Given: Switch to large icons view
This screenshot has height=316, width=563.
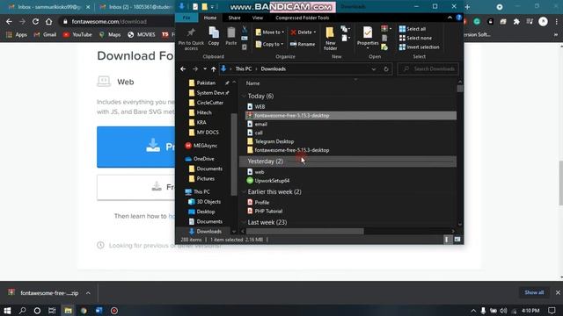Looking at the screenshot, I should click(x=457, y=240).
